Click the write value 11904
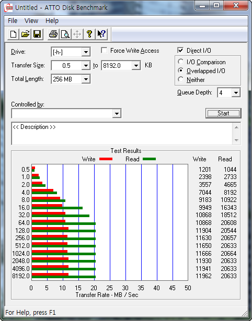Image resolution: width=252 pixels, height=321 pixels. click(203, 231)
